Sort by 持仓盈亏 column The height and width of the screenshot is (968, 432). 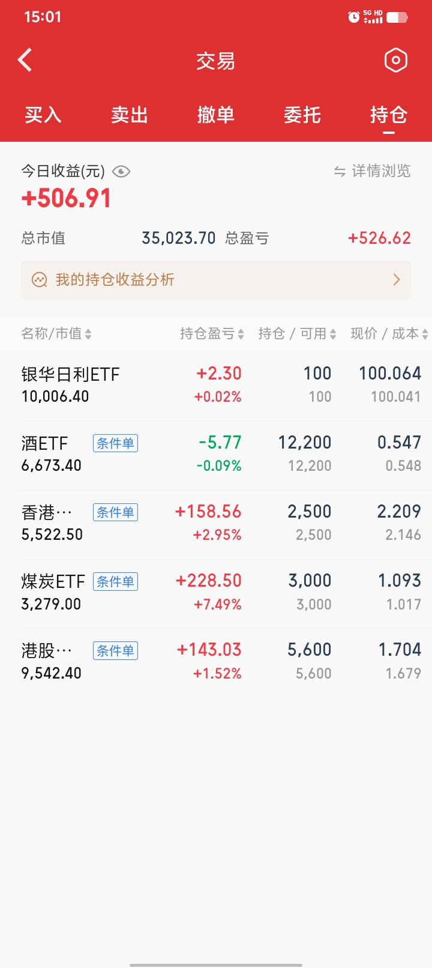pyautogui.click(x=212, y=334)
